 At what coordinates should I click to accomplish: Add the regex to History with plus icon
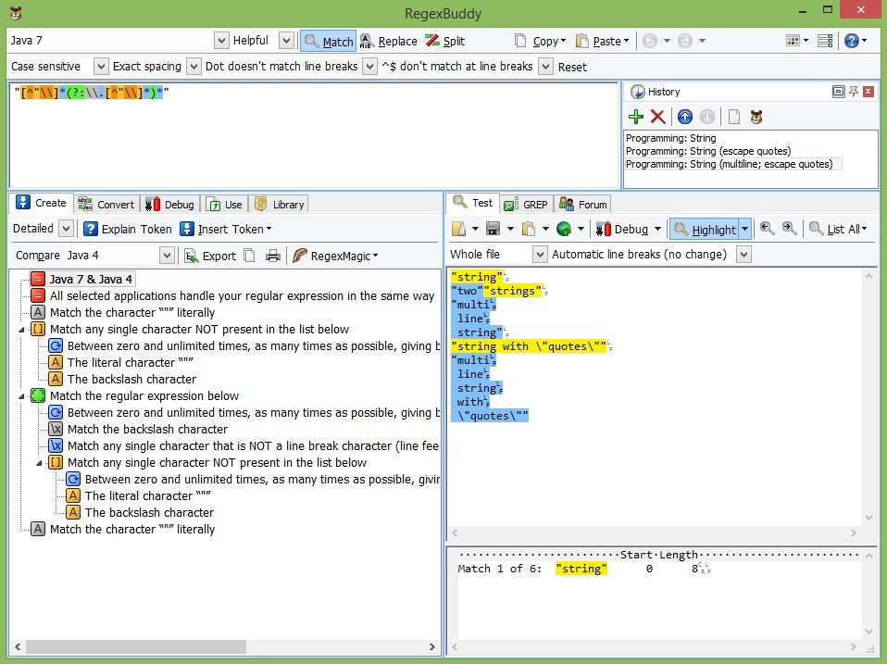[635, 117]
